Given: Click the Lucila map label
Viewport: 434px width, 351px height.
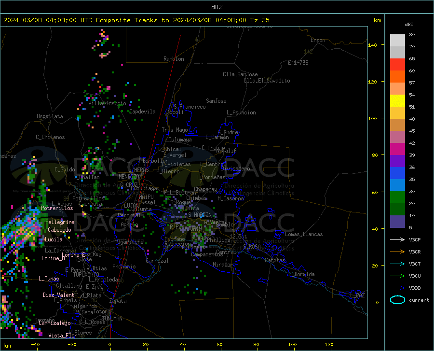Looking at the screenshot, I should [54, 239].
